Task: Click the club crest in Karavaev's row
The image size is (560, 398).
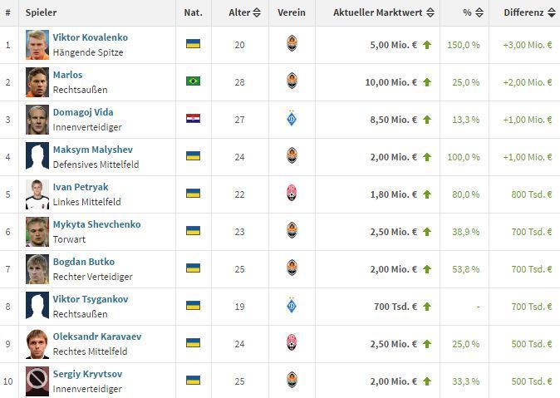Action: click(x=292, y=343)
